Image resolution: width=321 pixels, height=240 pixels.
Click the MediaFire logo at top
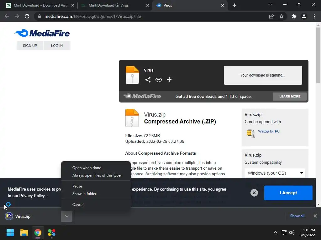[42, 33]
